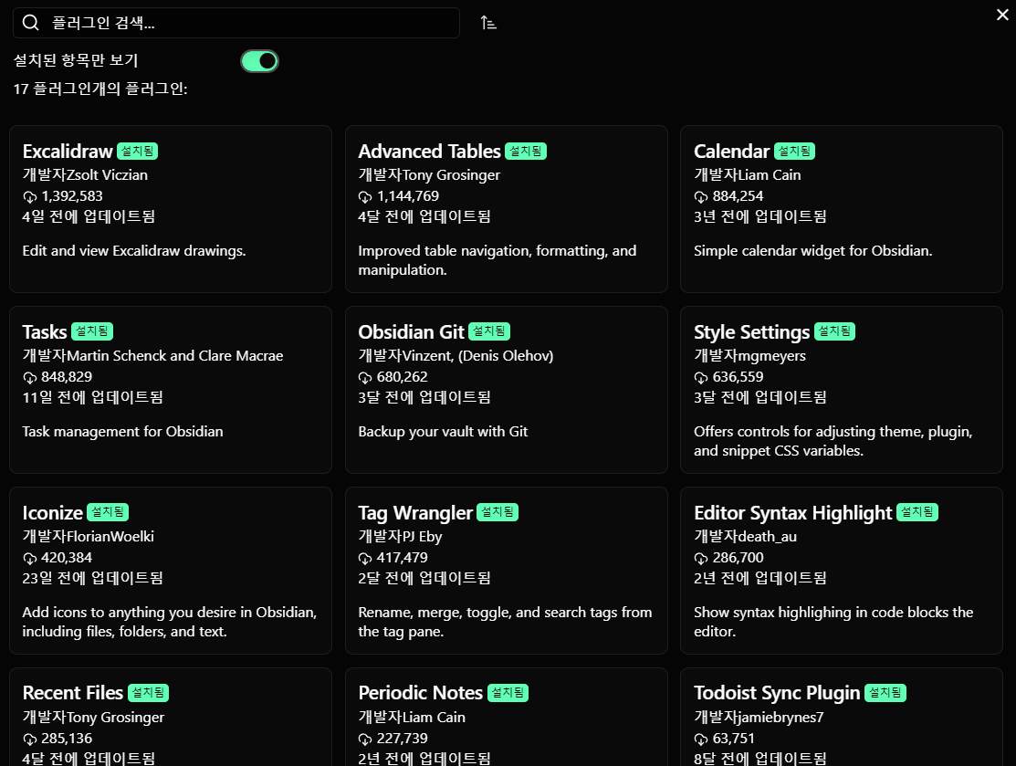Click '11일 전에 업데이트됨' under Tasks

(93, 397)
